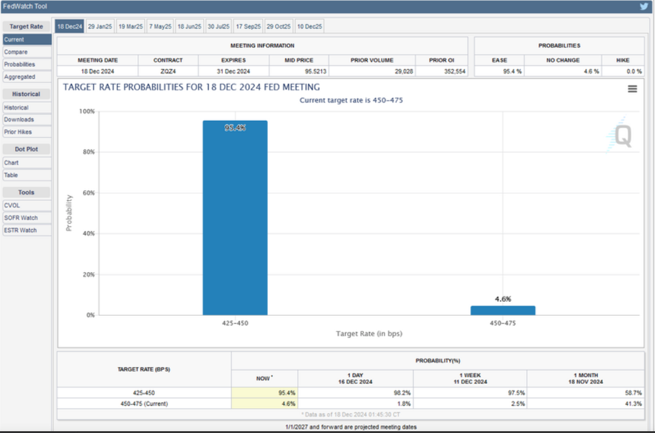Screen dimensions: 655x433
Task: Open ESTR Watch tool
Action: 27,230
